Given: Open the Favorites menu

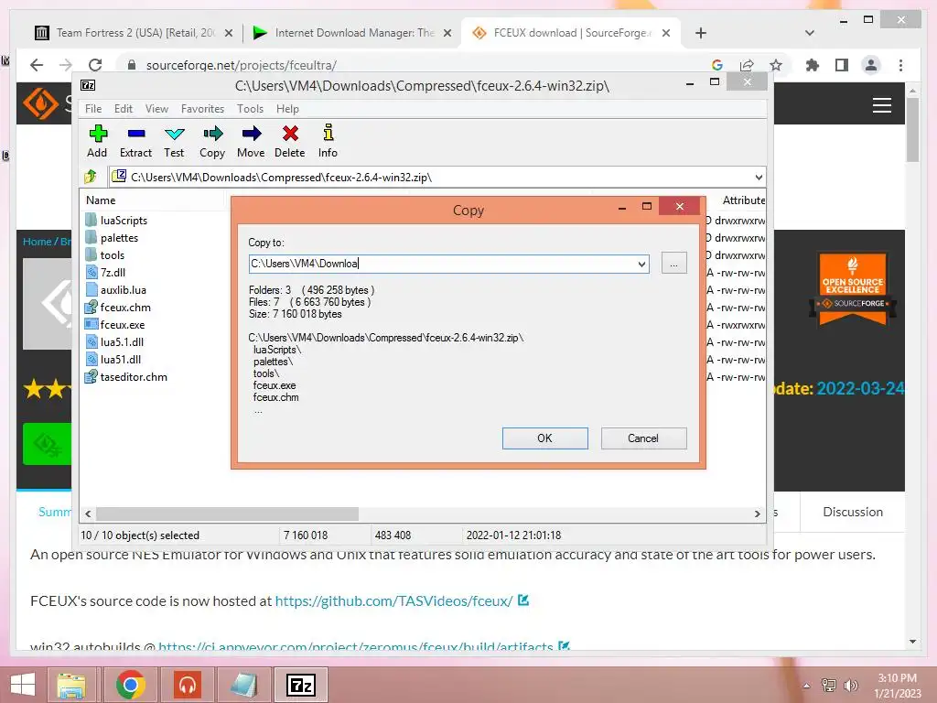Looking at the screenshot, I should tap(202, 109).
